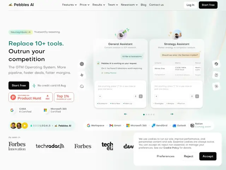Open cookie Preferences
This screenshot has width=226, height=170.
pyautogui.click(x=166, y=156)
